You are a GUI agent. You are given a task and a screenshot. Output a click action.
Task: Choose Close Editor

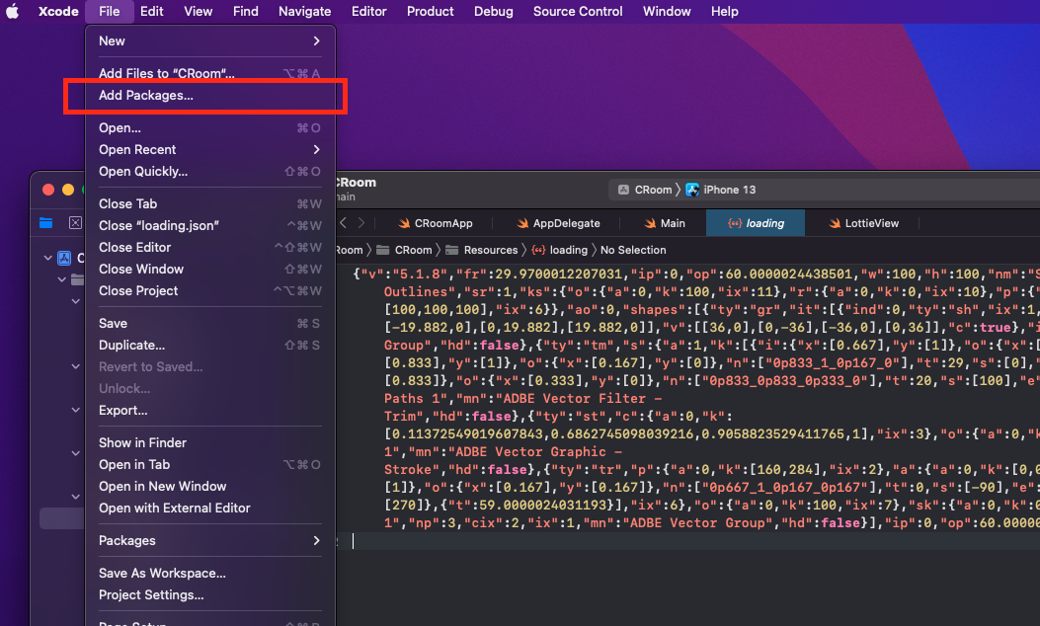pyautogui.click(x=210, y=248)
